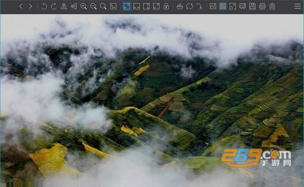Zoom in with the plus magnifier
The height and width of the screenshot is (187, 304).
point(84,7)
